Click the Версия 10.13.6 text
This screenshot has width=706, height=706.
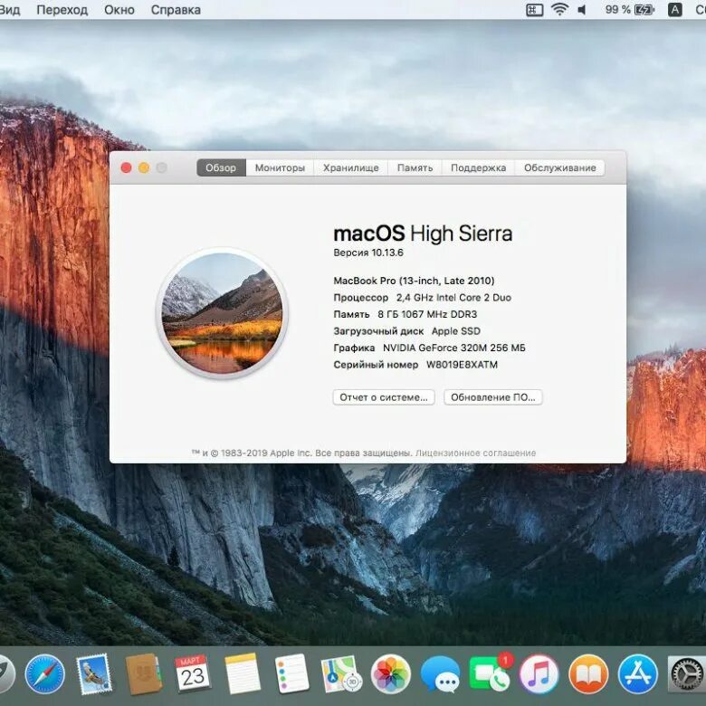pyautogui.click(x=368, y=253)
